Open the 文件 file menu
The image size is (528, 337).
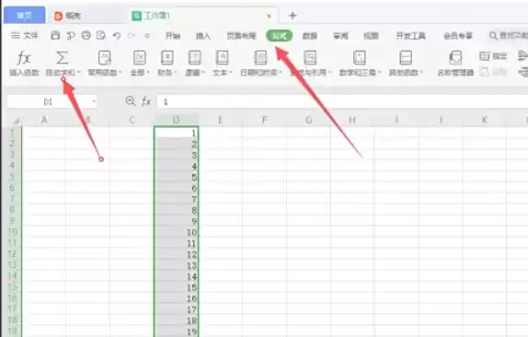(25, 35)
